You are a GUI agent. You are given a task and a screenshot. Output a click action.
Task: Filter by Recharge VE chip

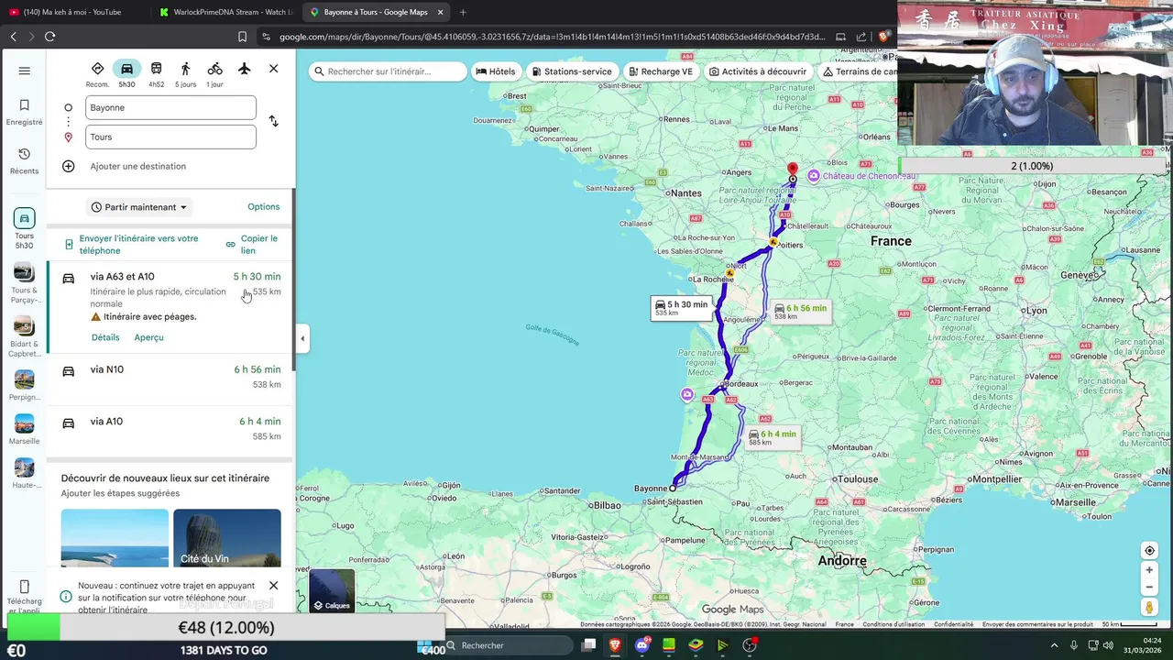click(660, 71)
